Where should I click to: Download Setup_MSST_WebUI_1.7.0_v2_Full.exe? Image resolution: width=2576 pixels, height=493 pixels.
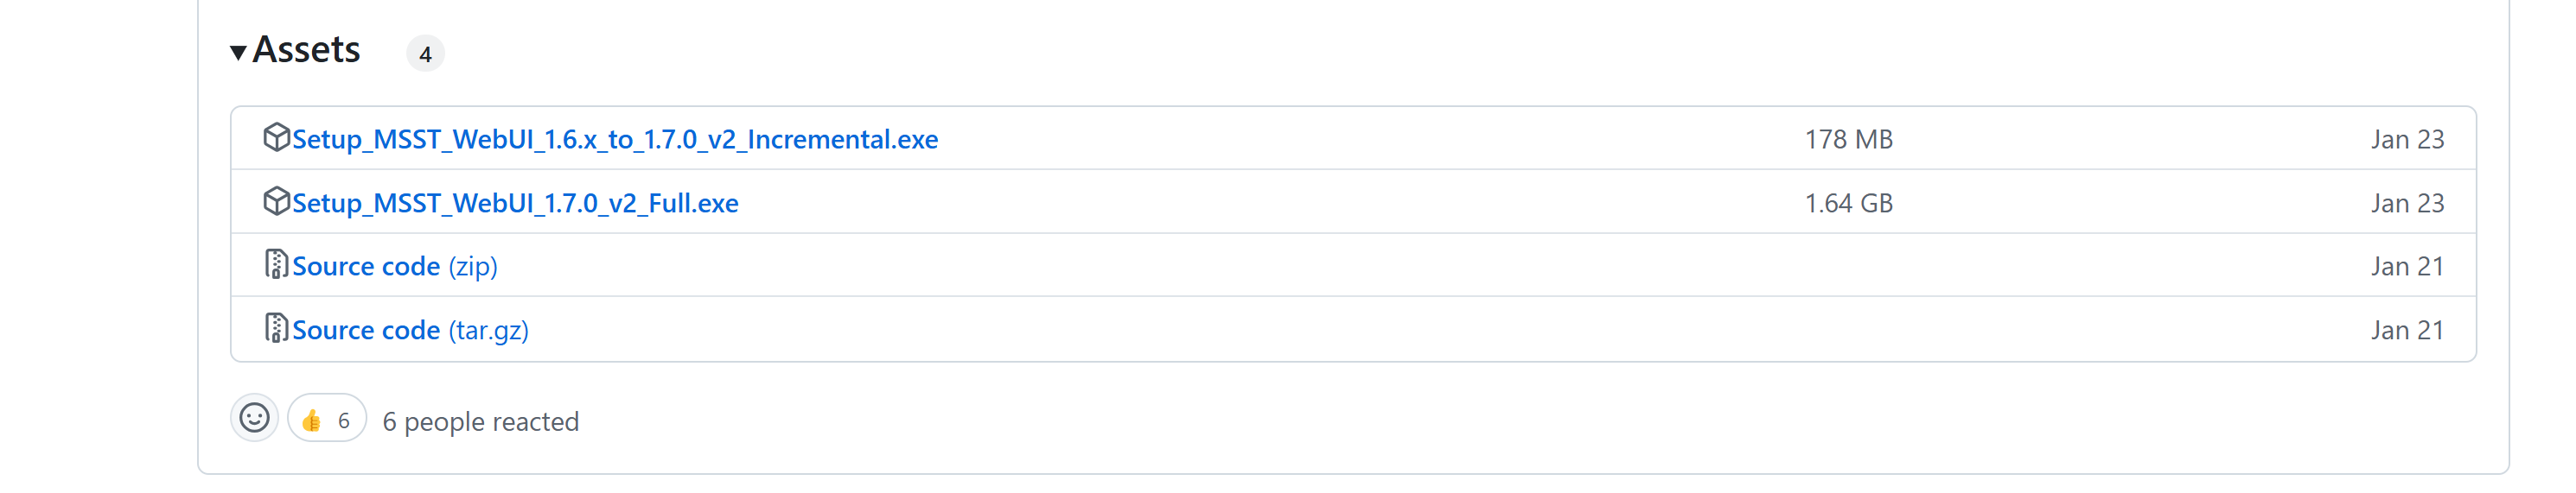(x=515, y=204)
